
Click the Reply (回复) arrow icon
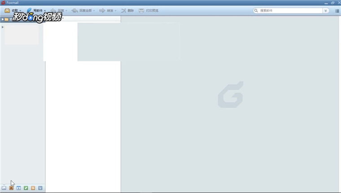[x=53, y=10]
